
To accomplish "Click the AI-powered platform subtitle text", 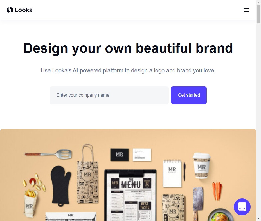I will coord(128,70).
